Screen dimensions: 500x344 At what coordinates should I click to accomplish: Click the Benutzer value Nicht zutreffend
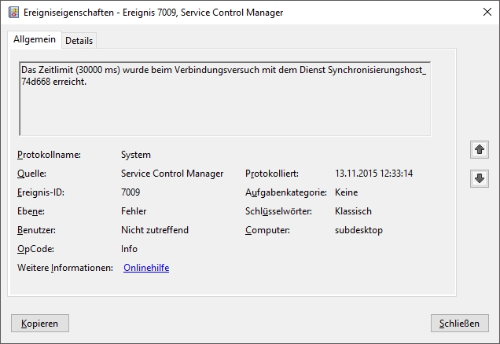tap(155, 230)
